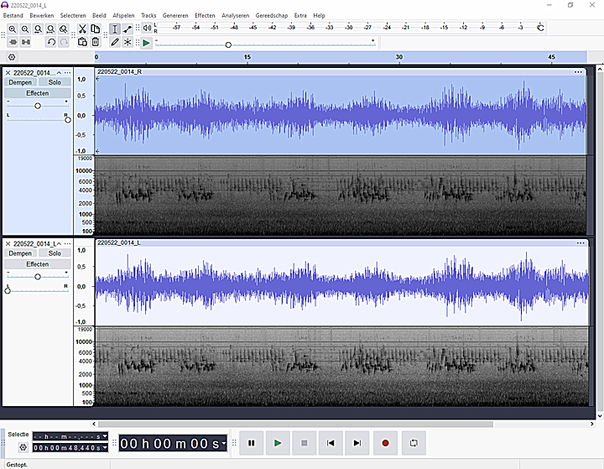
Task: Mute the R track with Dempen
Action: coord(20,82)
